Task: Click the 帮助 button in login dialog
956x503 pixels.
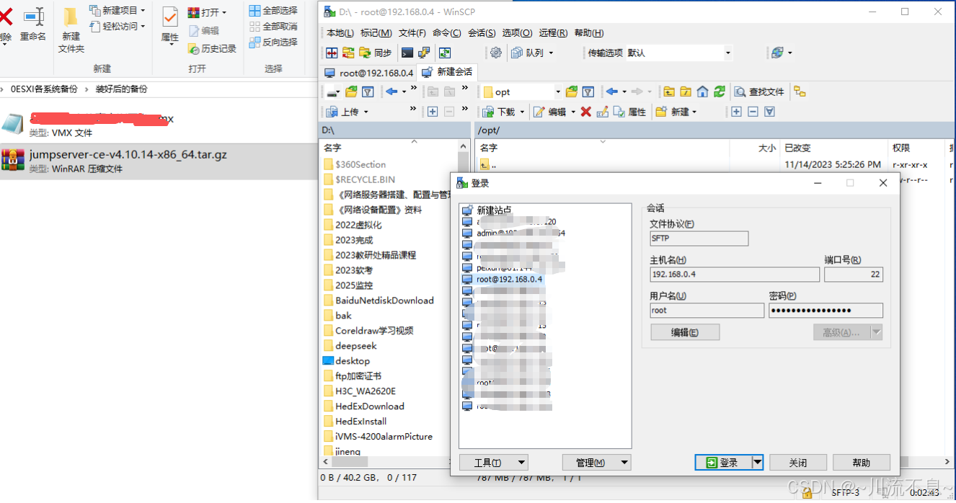Action: (862, 463)
